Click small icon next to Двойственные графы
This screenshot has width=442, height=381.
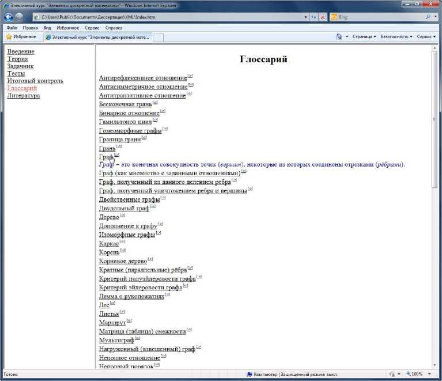(163, 197)
